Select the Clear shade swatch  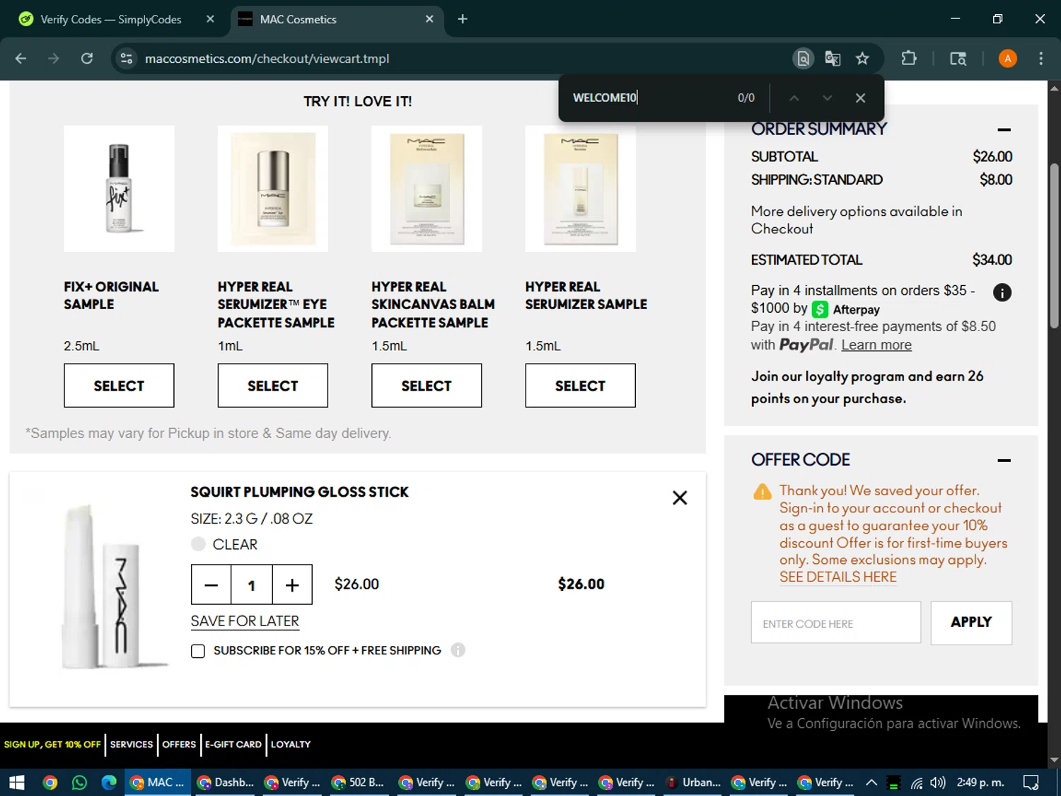point(199,544)
